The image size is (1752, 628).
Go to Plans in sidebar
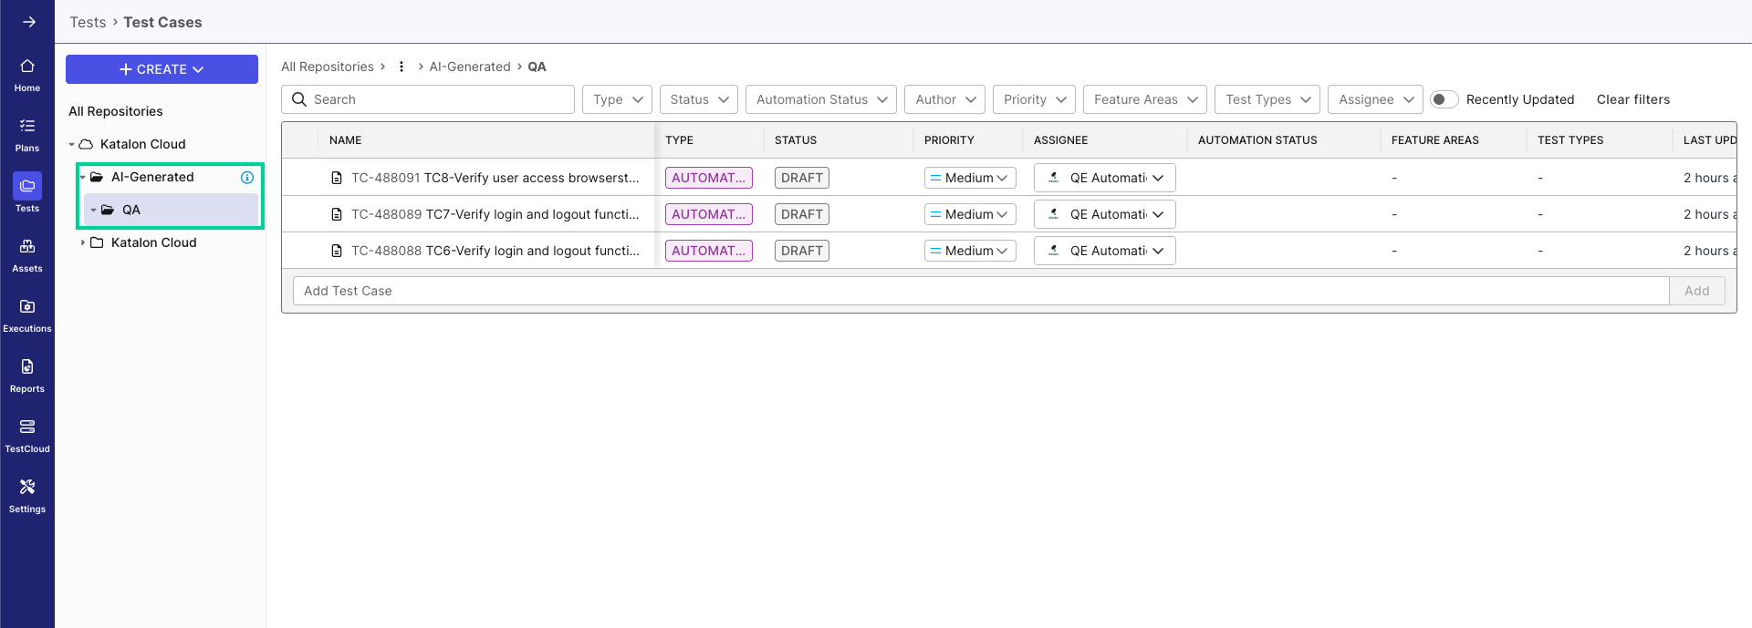[27, 135]
